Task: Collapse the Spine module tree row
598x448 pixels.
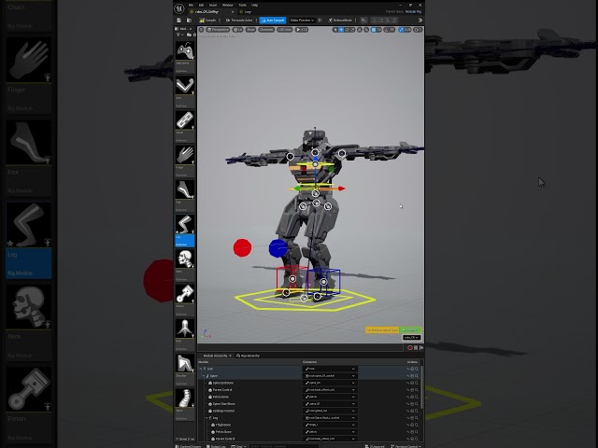Action: [x=204, y=376]
